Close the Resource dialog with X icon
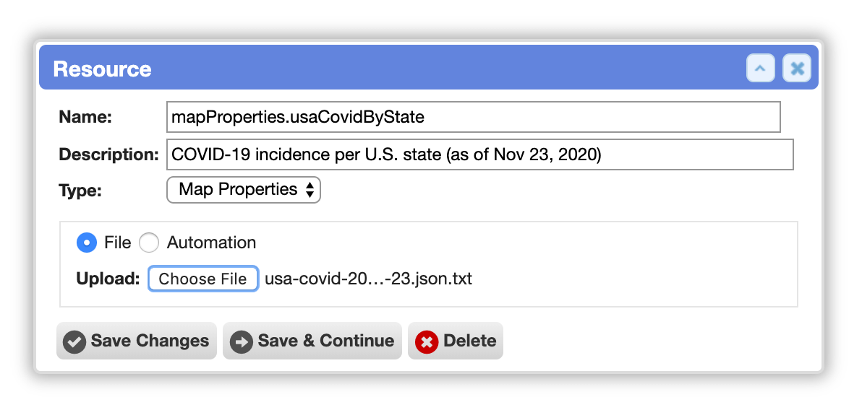The width and height of the screenshot is (862, 410). coord(797,69)
